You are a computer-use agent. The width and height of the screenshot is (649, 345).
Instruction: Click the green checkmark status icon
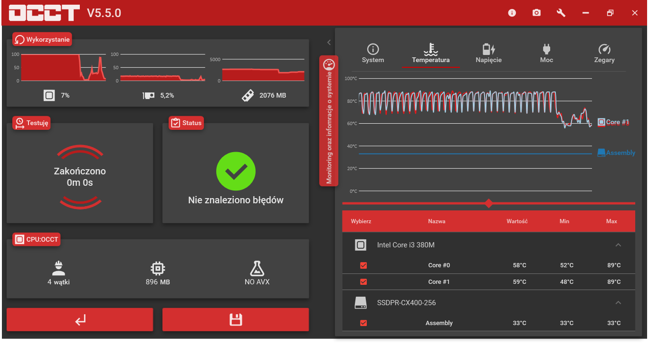[236, 172]
